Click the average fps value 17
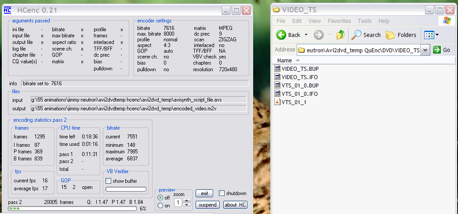The width and height of the screenshot is (458, 214). pyautogui.click(x=45, y=189)
